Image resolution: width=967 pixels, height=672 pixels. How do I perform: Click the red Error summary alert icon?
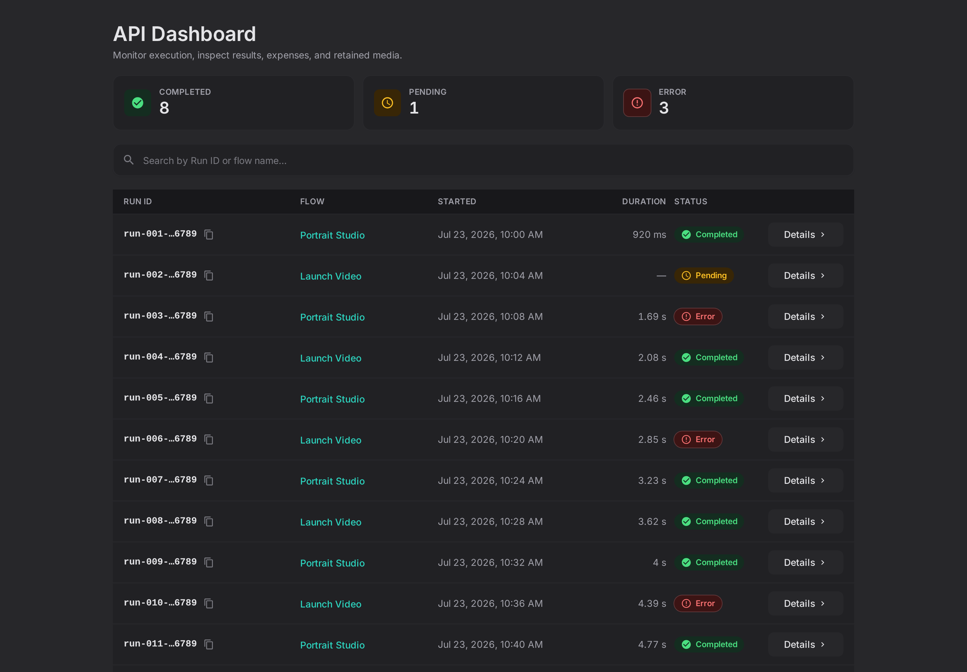[637, 103]
